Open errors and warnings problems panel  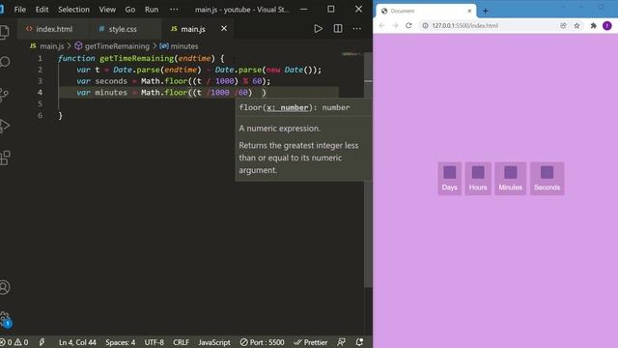(x=14, y=342)
